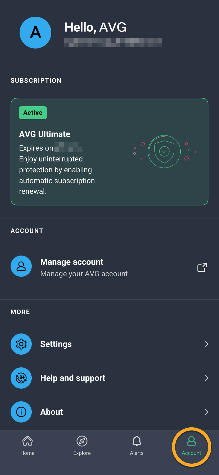Expand Settings using its chevron arrow

point(207,344)
